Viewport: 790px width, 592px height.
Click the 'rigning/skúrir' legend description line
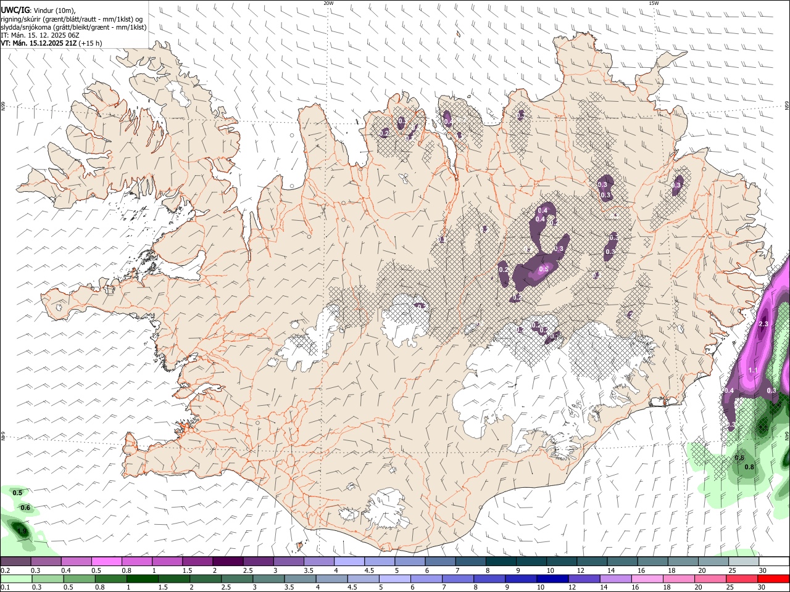click(72, 19)
